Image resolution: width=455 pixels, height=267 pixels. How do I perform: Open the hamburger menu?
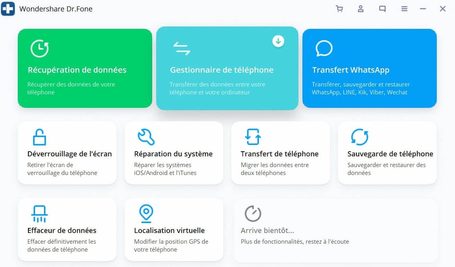click(404, 9)
